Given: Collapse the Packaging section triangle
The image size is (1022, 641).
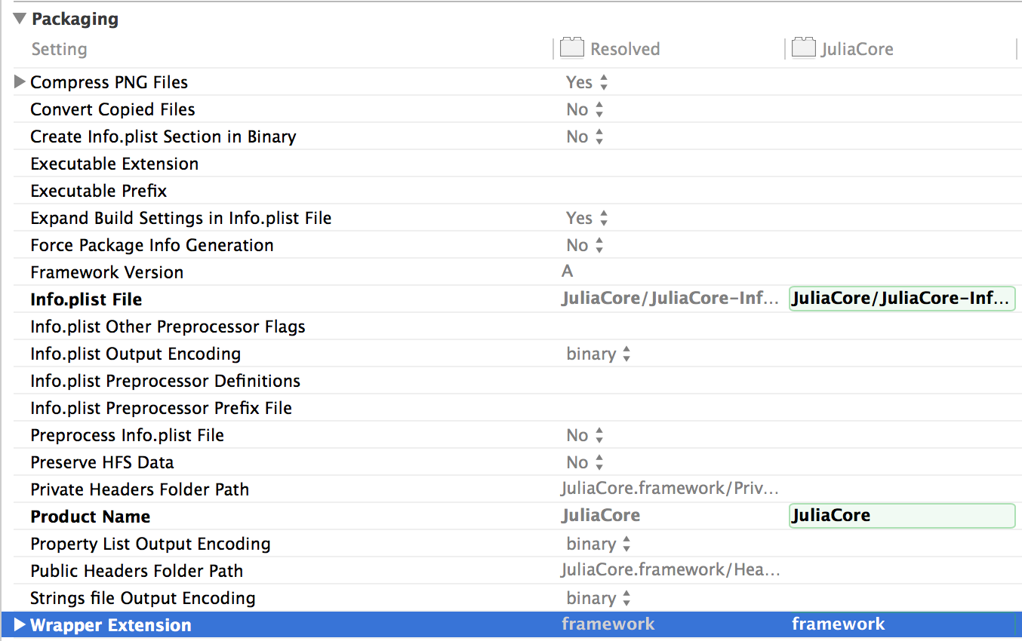Looking at the screenshot, I should point(20,19).
